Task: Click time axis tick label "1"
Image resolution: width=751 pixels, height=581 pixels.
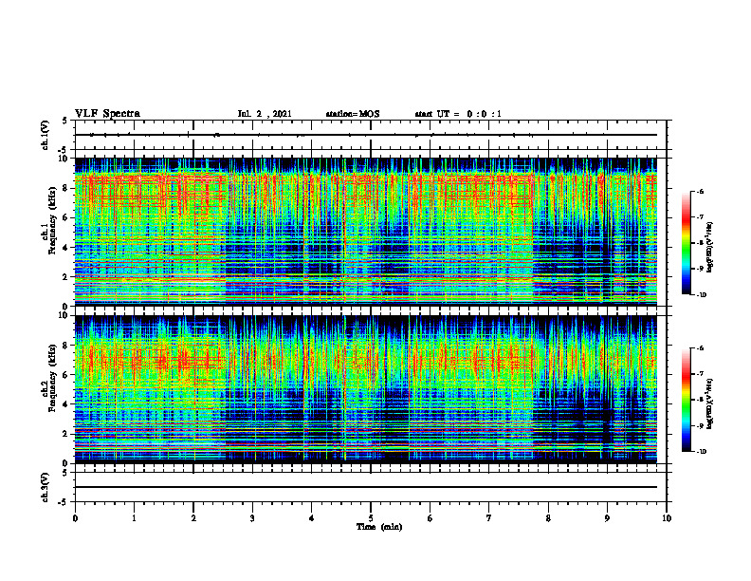Action: click(x=134, y=518)
